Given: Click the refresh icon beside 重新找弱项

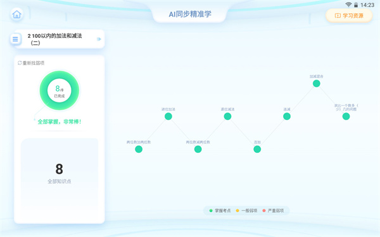Looking at the screenshot, I should click(x=20, y=63).
